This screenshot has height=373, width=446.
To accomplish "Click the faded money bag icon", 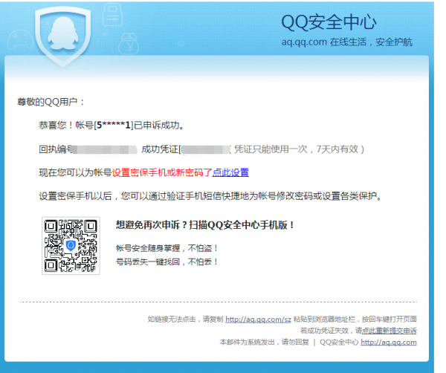I will (129, 44).
